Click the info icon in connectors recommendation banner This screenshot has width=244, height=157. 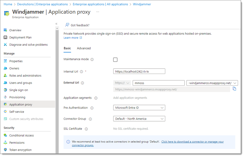click(x=68, y=142)
